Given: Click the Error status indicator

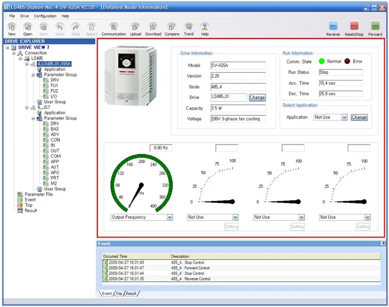Looking at the screenshot, I should tap(348, 62).
